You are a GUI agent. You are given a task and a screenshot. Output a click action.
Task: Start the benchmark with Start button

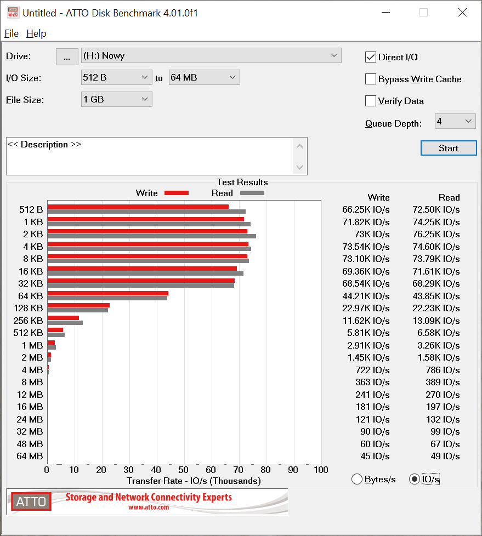(x=449, y=148)
